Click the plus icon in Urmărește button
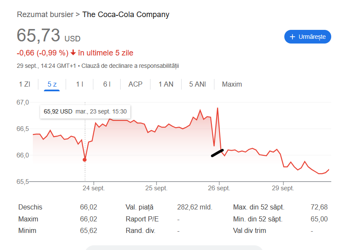The height and width of the screenshot is (250, 344). click(292, 37)
